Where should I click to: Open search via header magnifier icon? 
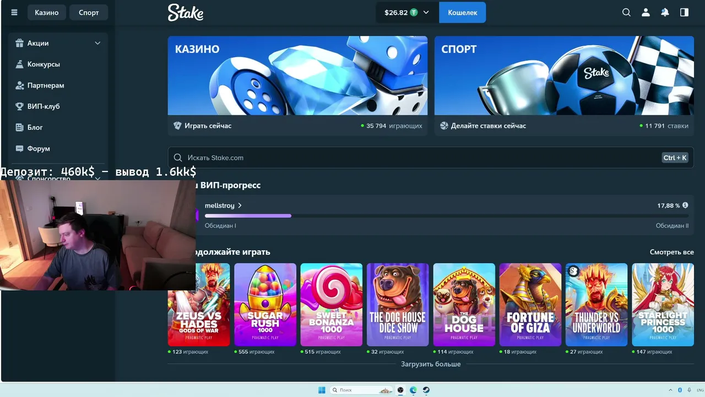click(x=626, y=12)
